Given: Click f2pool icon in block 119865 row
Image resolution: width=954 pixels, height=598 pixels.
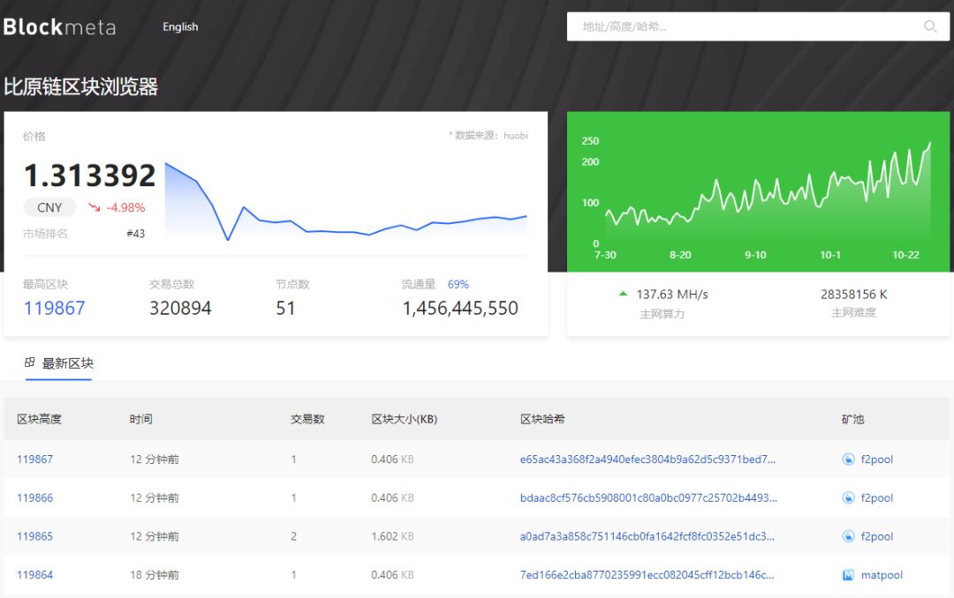Looking at the screenshot, I should [x=848, y=536].
